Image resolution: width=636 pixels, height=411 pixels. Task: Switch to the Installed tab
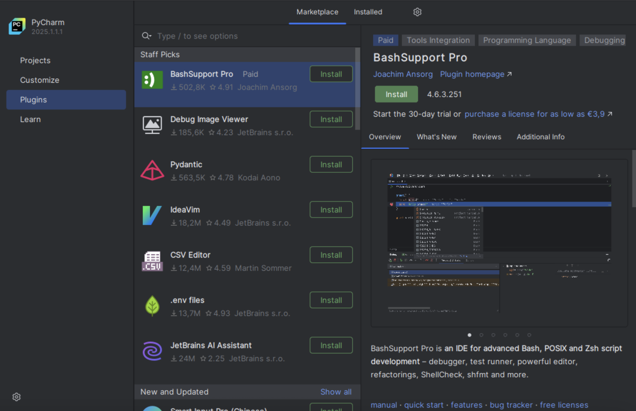tap(368, 12)
